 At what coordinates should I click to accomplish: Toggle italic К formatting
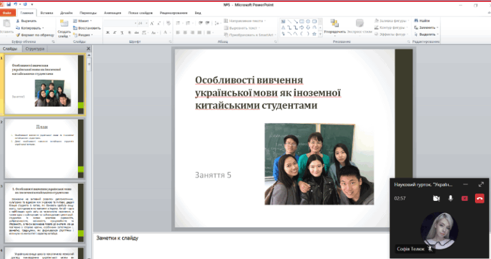pos(114,33)
